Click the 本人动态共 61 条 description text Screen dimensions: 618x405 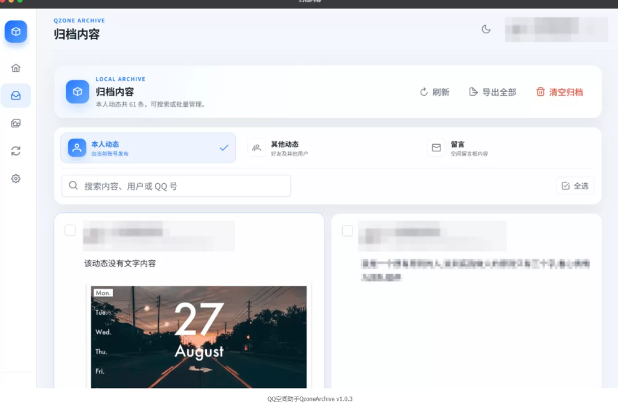pos(151,104)
